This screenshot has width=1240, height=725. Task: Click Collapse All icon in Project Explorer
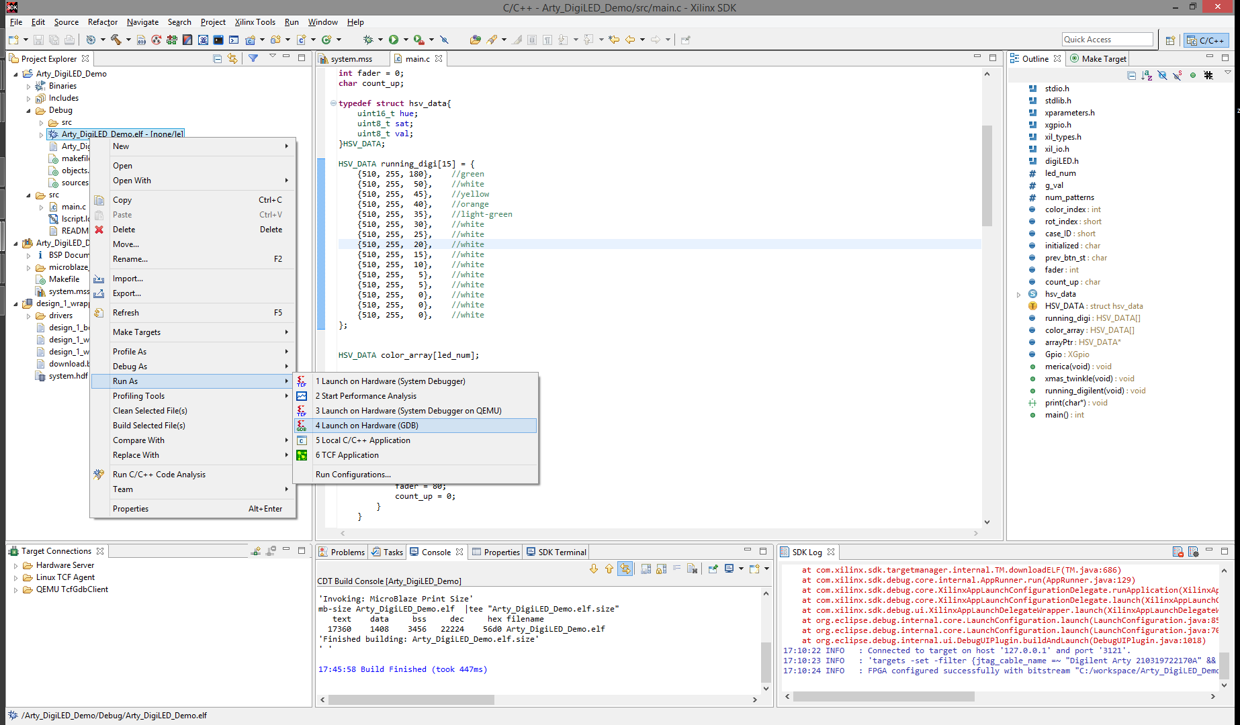click(217, 58)
